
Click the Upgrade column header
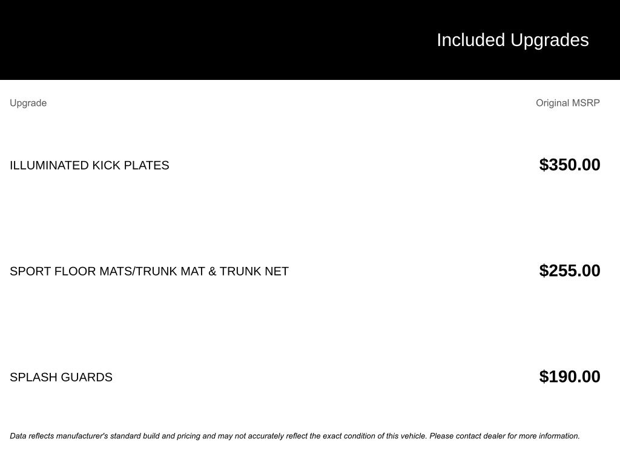[28, 103]
